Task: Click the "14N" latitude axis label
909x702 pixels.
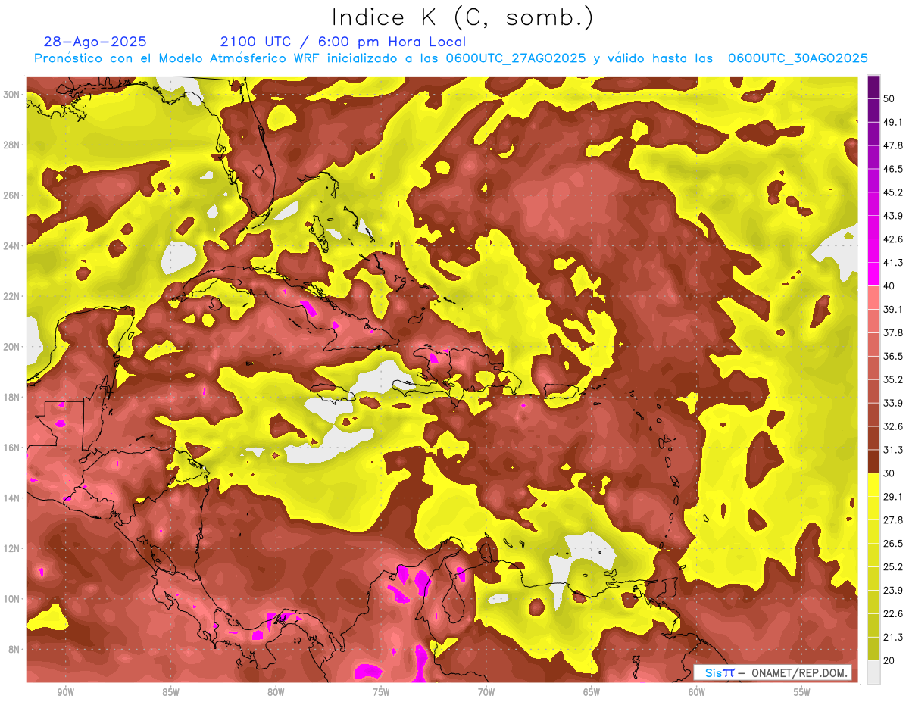Action: tap(11, 498)
